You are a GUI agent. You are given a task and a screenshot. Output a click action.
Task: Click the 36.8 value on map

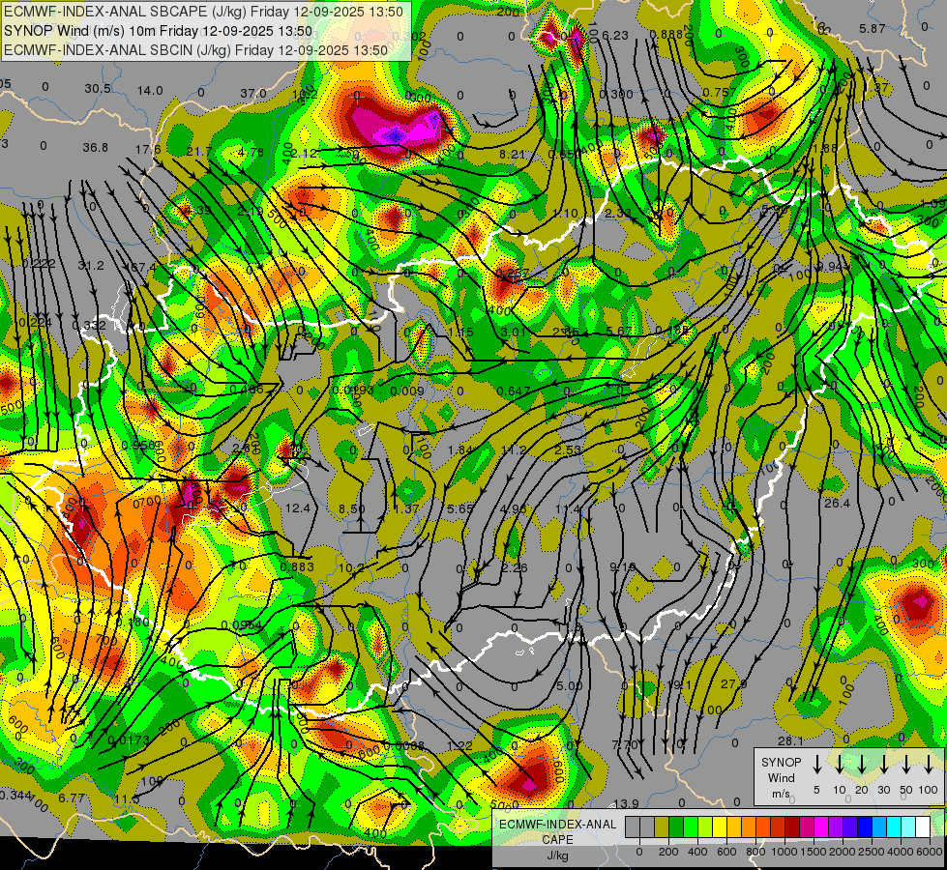[96, 147]
